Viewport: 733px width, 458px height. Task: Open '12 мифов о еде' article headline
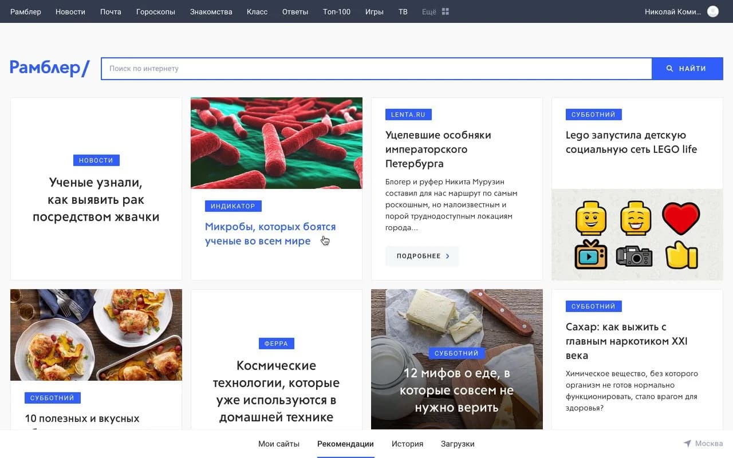pyautogui.click(x=457, y=390)
